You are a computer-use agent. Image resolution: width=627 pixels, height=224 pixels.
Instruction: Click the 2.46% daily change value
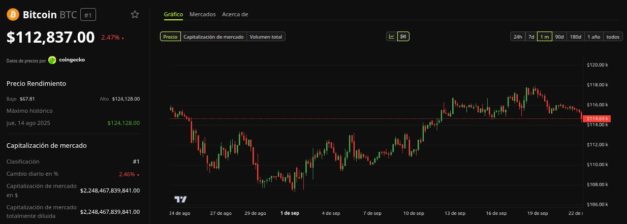(129, 174)
